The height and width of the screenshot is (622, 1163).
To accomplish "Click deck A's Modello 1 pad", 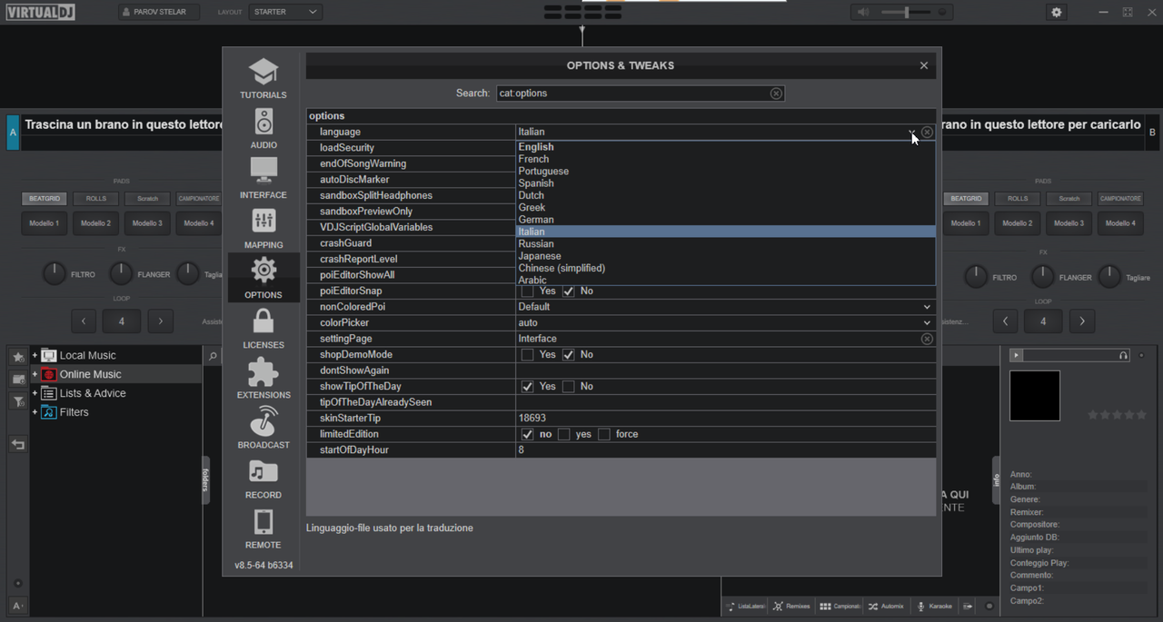I will click(x=44, y=223).
